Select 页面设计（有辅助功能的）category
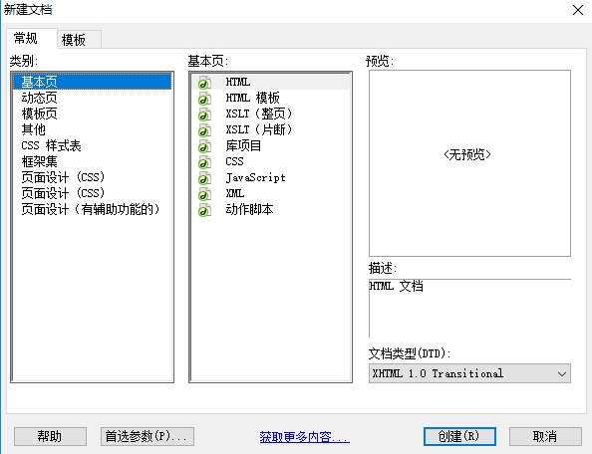The height and width of the screenshot is (454, 592). (x=92, y=209)
